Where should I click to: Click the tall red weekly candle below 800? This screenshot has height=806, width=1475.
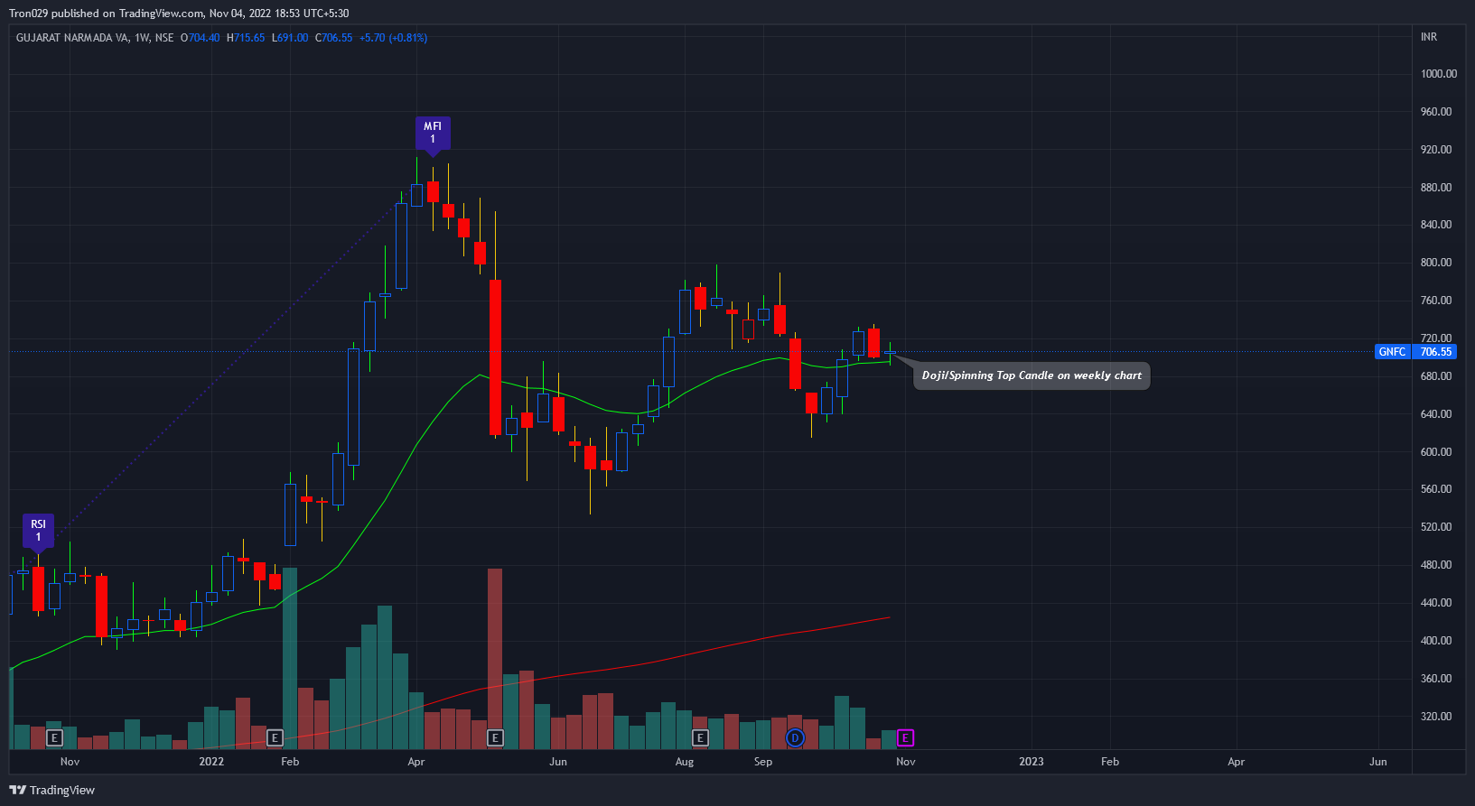[x=495, y=357]
